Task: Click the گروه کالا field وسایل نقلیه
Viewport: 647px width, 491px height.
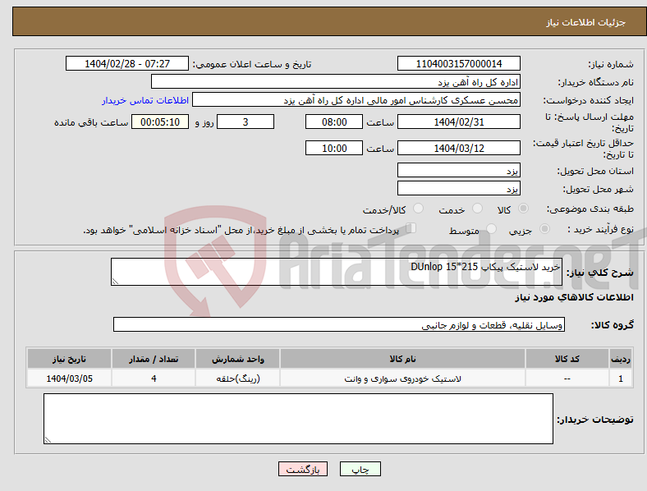Action: 339,324
